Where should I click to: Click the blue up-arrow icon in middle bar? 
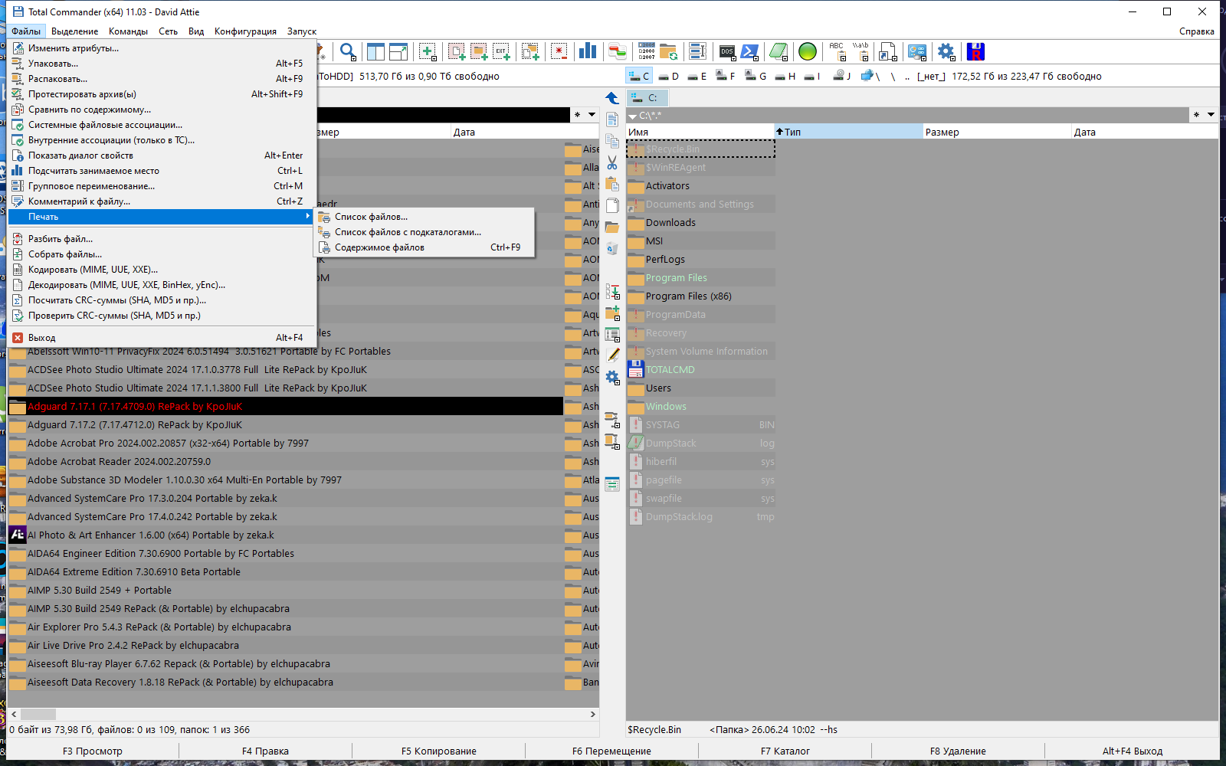612,98
